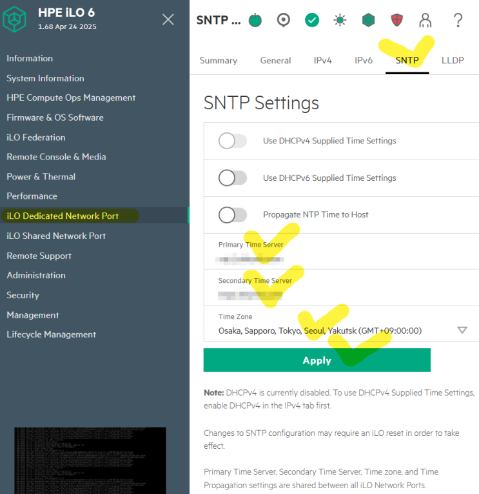Switch to the Summary tab
This screenshot has width=479, height=494.
point(219,60)
